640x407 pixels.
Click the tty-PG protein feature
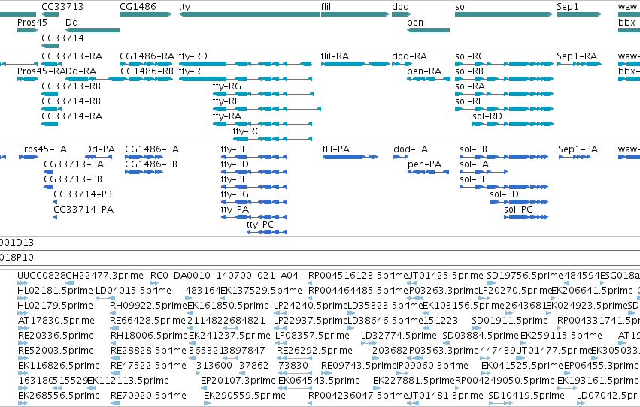[254, 202]
